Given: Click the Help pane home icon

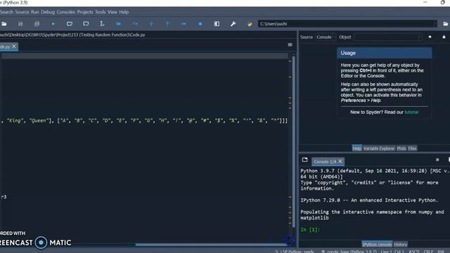Looking at the screenshot, I should tap(430, 37).
